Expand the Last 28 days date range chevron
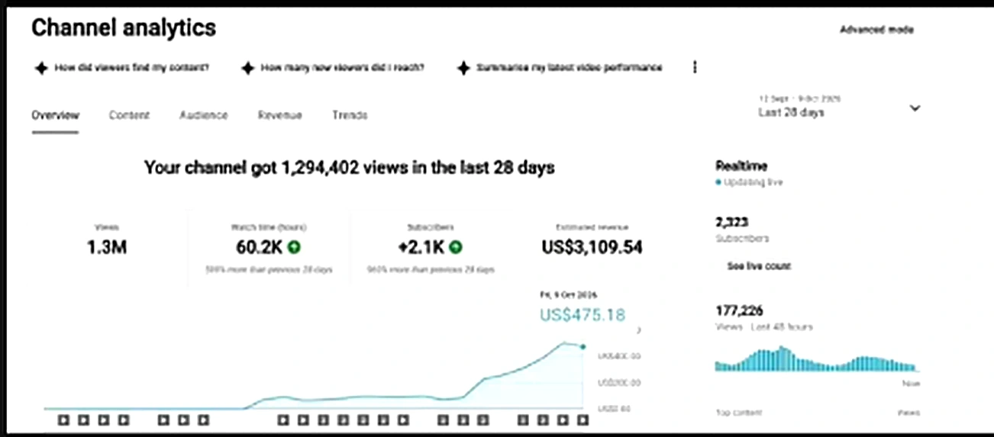 point(915,108)
